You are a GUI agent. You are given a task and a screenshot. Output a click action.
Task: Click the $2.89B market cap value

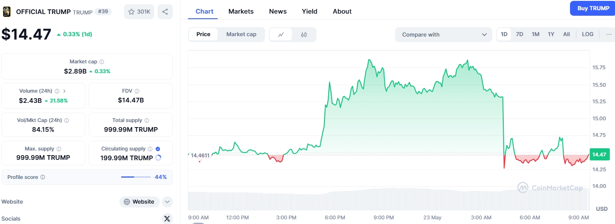[x=75, y=71]
